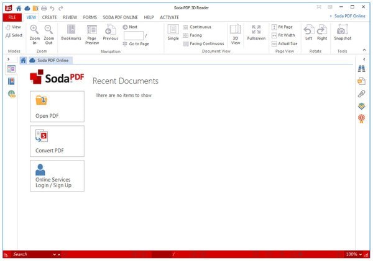Screen dimensions: 373x261
Task: Expand the left side panel arrow
Action: coord(8,60)
